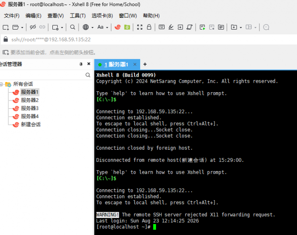
Task: Expand the New tab group dropdown arrow
Action: (x=241, y=27)
